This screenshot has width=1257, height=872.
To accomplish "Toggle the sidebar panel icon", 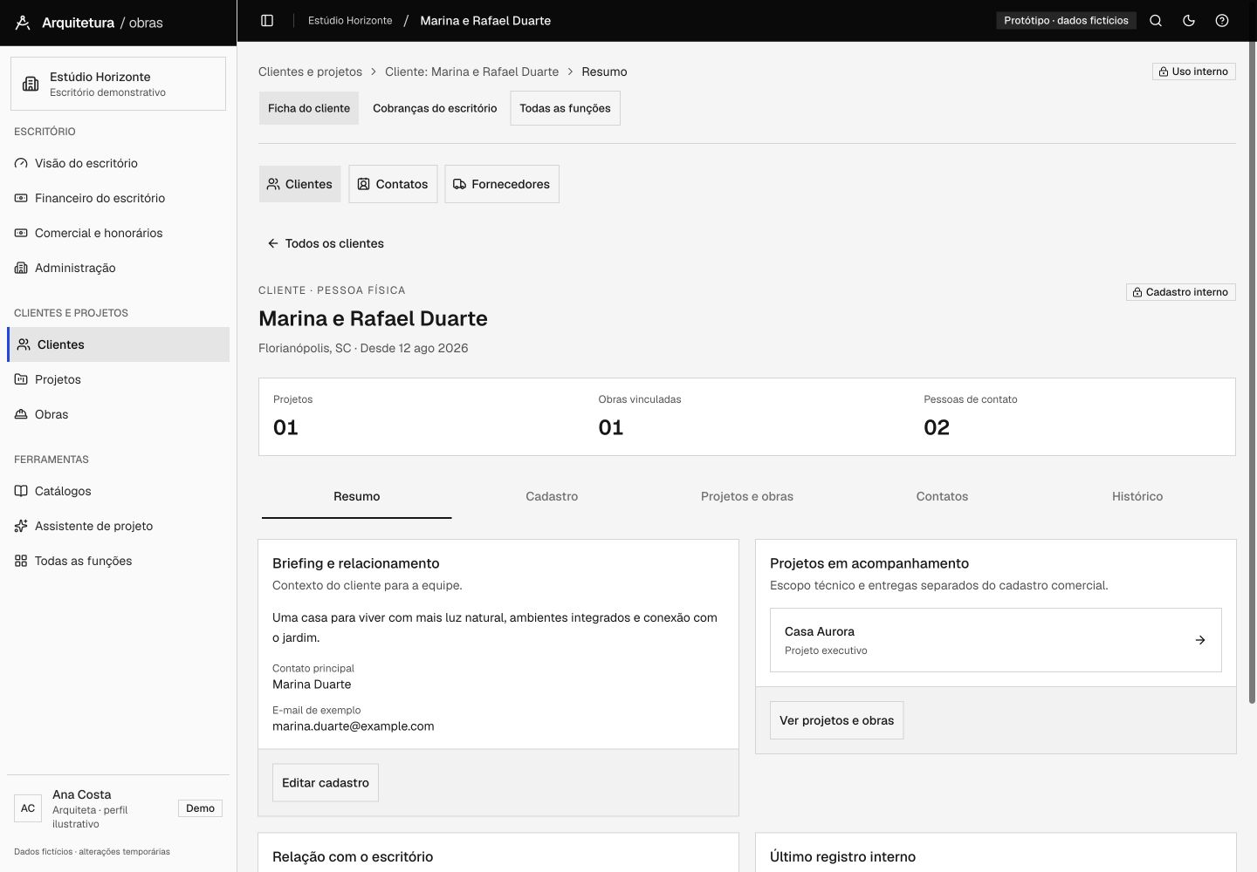I will (267, 20).
